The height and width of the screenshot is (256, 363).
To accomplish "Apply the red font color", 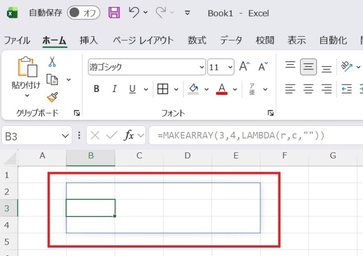I will pyautogui.click(x=222, y=89).
